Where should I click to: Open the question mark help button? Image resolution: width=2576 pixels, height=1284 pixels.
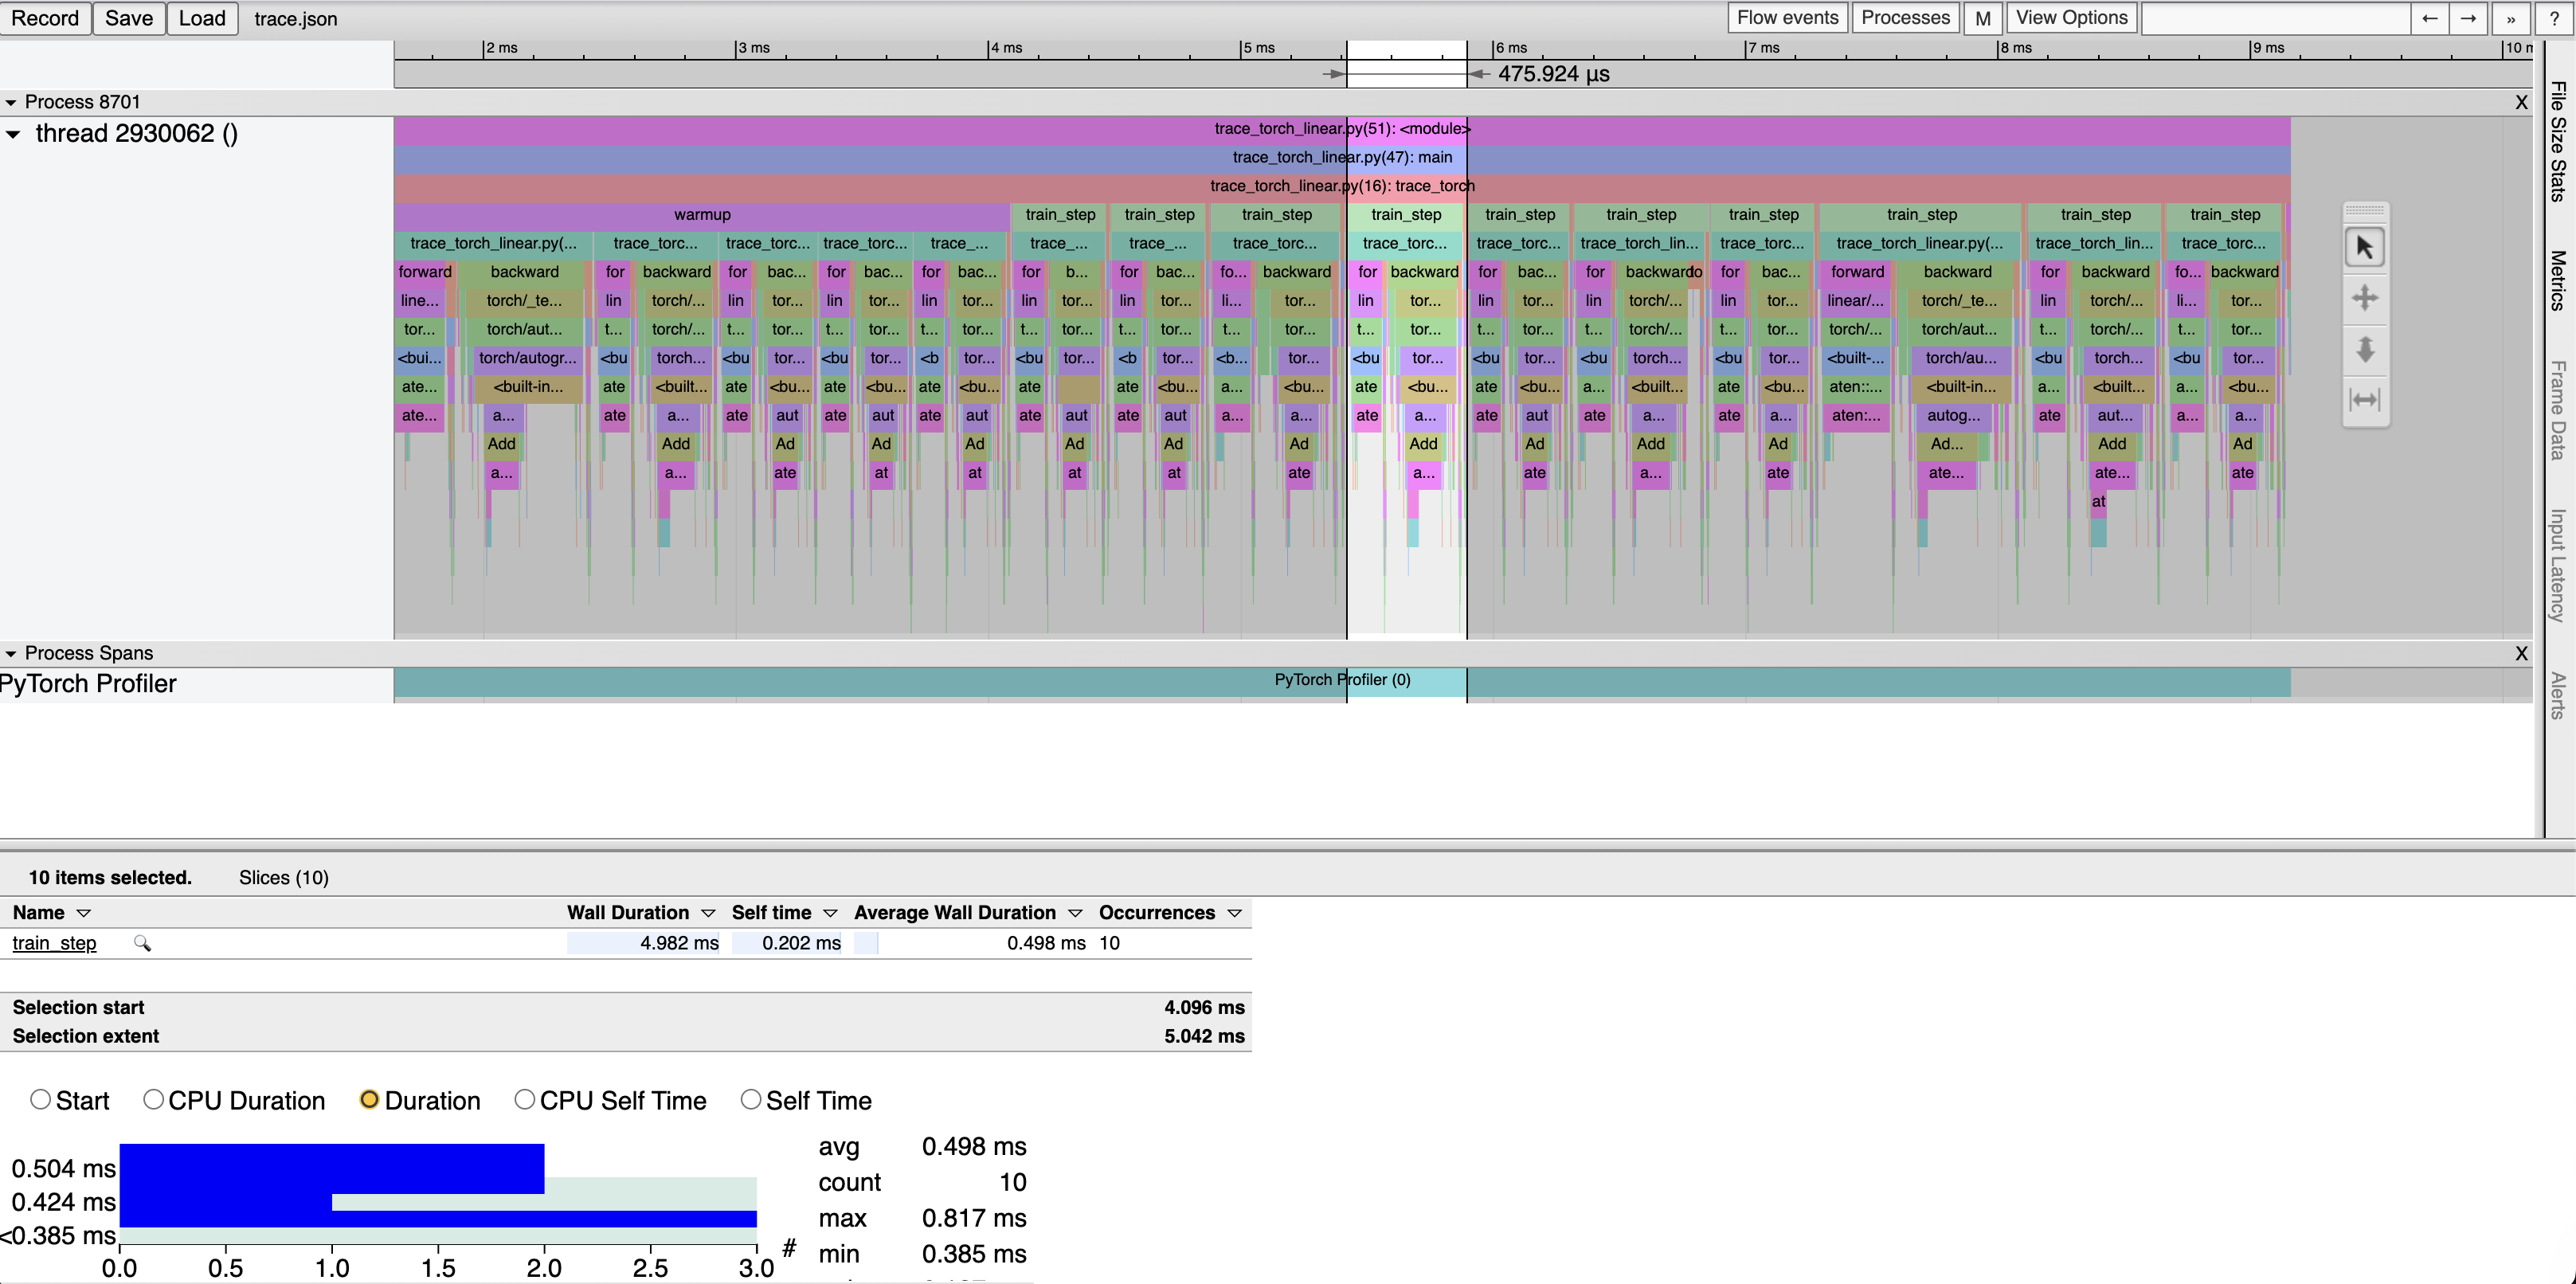2553,18
